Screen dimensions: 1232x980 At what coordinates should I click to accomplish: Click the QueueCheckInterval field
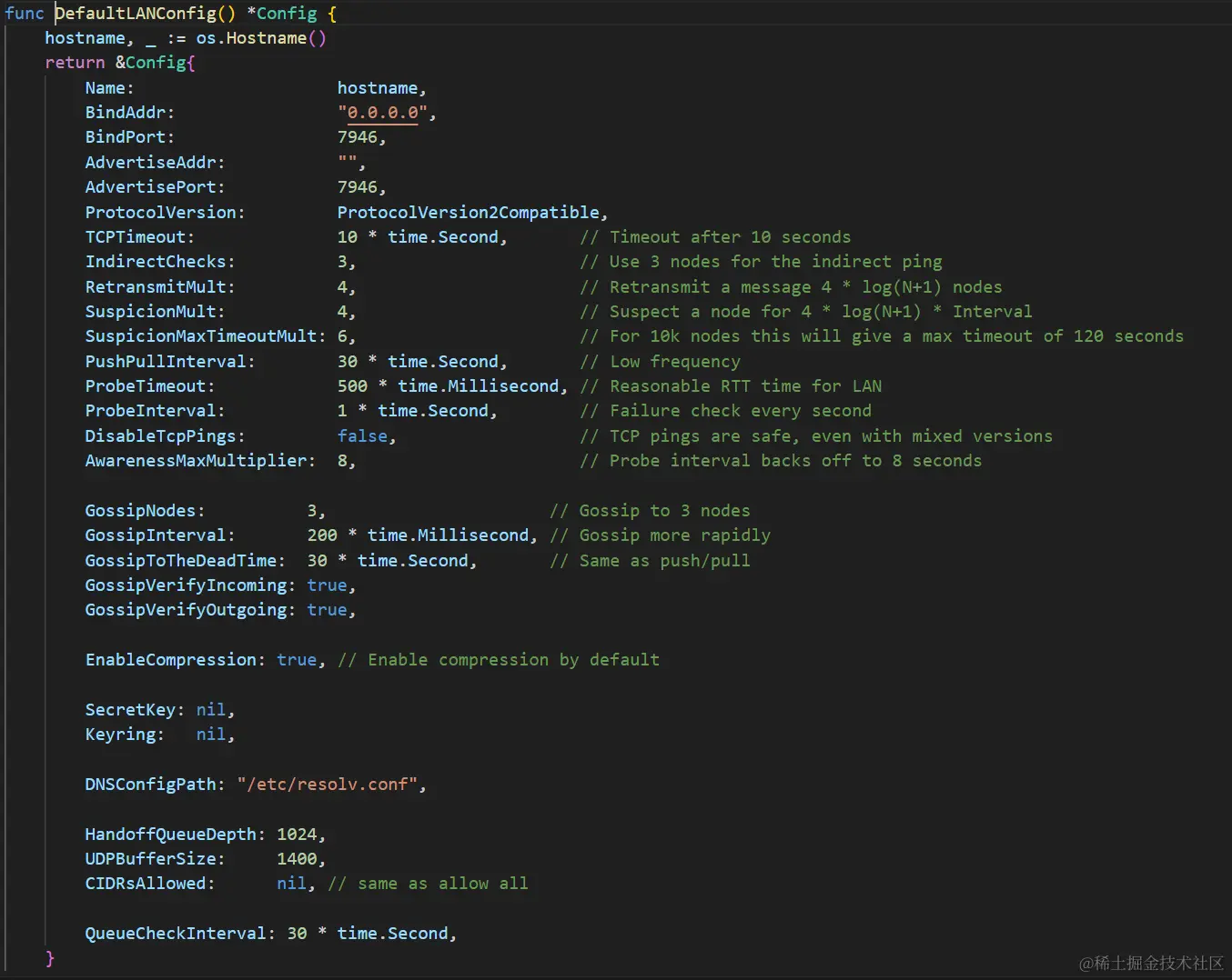176,934
